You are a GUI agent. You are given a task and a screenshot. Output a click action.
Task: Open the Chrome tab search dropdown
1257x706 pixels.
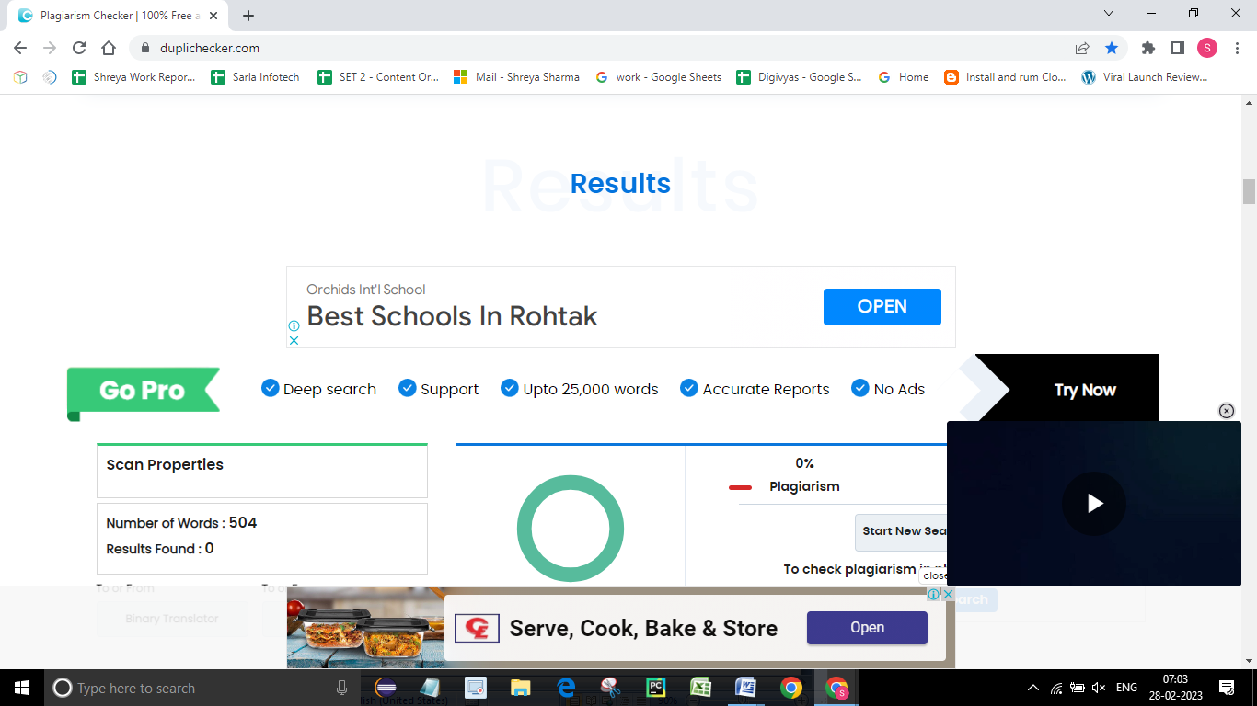tap(1109, 14)
